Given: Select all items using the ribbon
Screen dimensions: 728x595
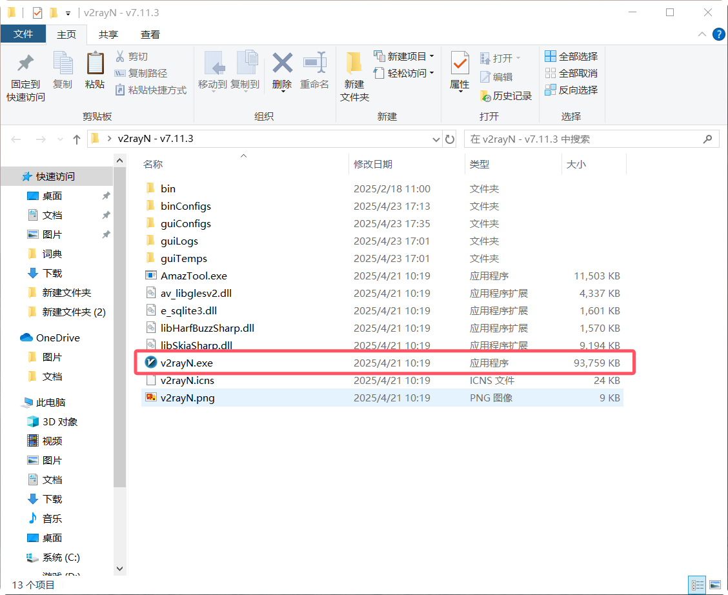Looking at the screenshot, I should coord(571,55).
